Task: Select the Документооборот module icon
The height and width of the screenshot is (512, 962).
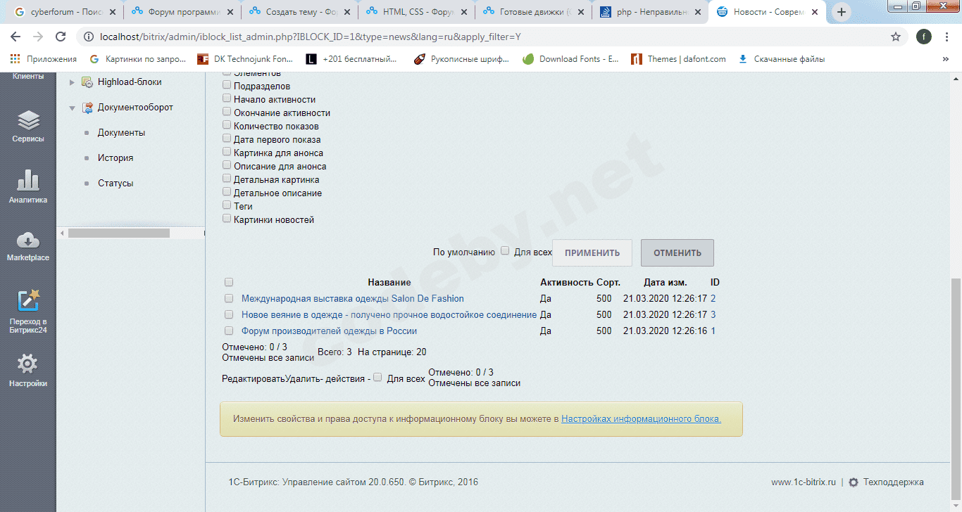Action: click(x=88, y=108)
